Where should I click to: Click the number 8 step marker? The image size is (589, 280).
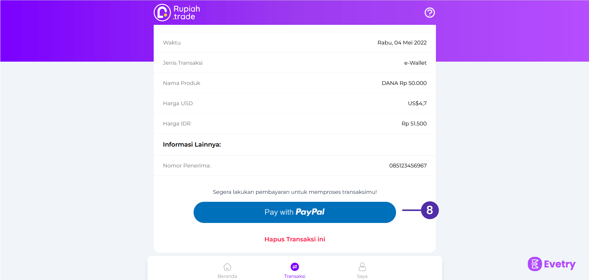430,210
